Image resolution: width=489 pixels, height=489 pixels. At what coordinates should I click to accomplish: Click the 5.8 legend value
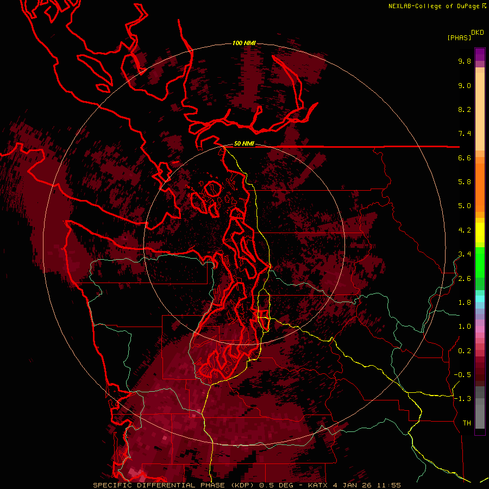[x=465, y=182]
